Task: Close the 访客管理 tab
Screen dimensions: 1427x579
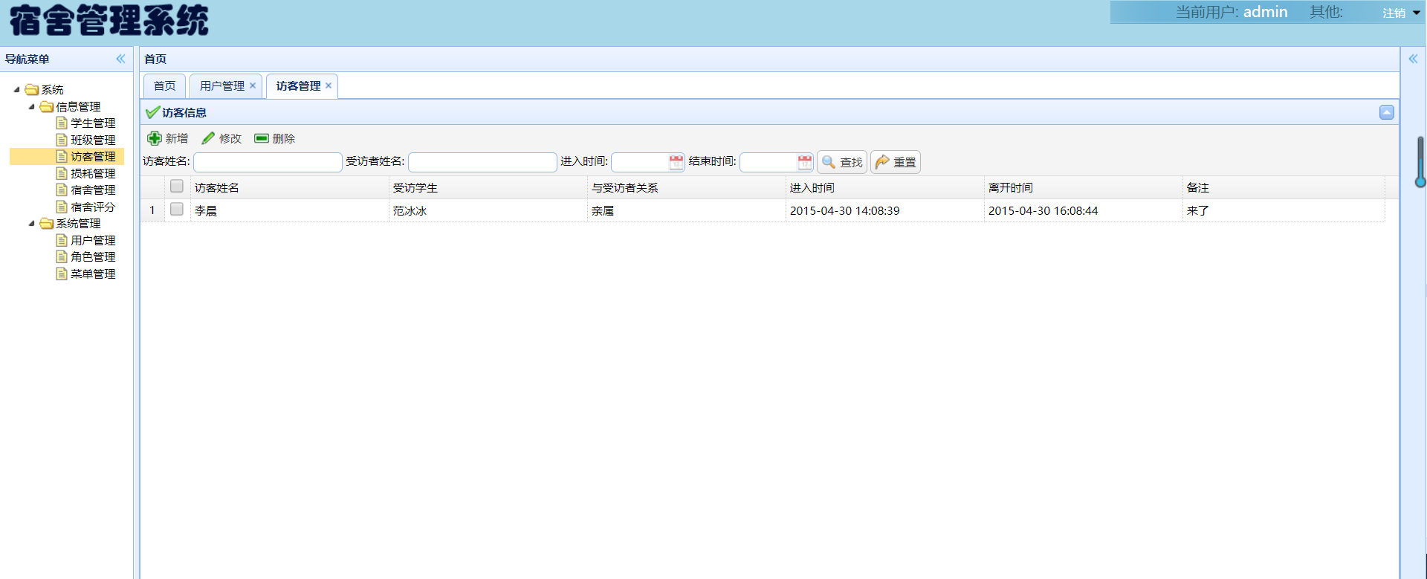Action: coord(329,85)
